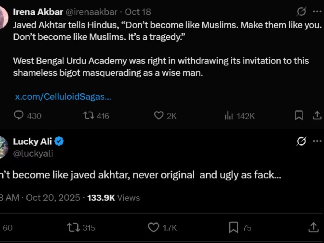Like Irena Akbar's tweet with 2K likes
Screen dimensions: 324x243
[x=159, y=116]
